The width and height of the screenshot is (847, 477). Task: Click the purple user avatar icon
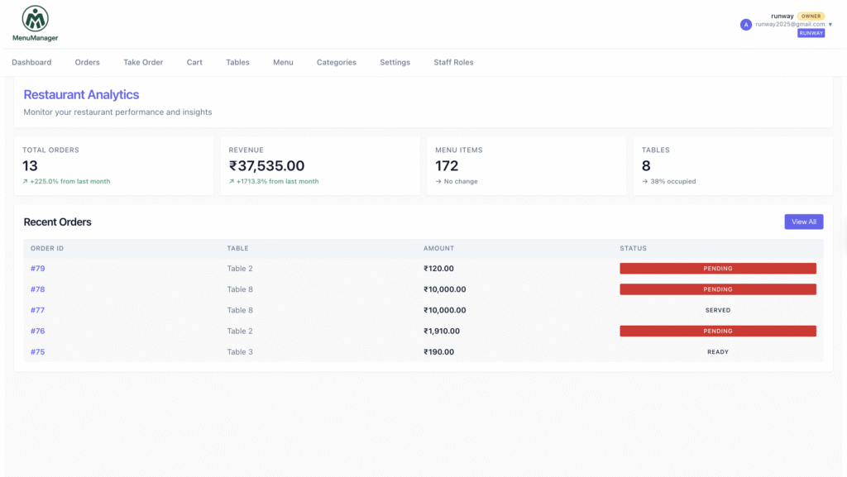[x=745, y=24]
